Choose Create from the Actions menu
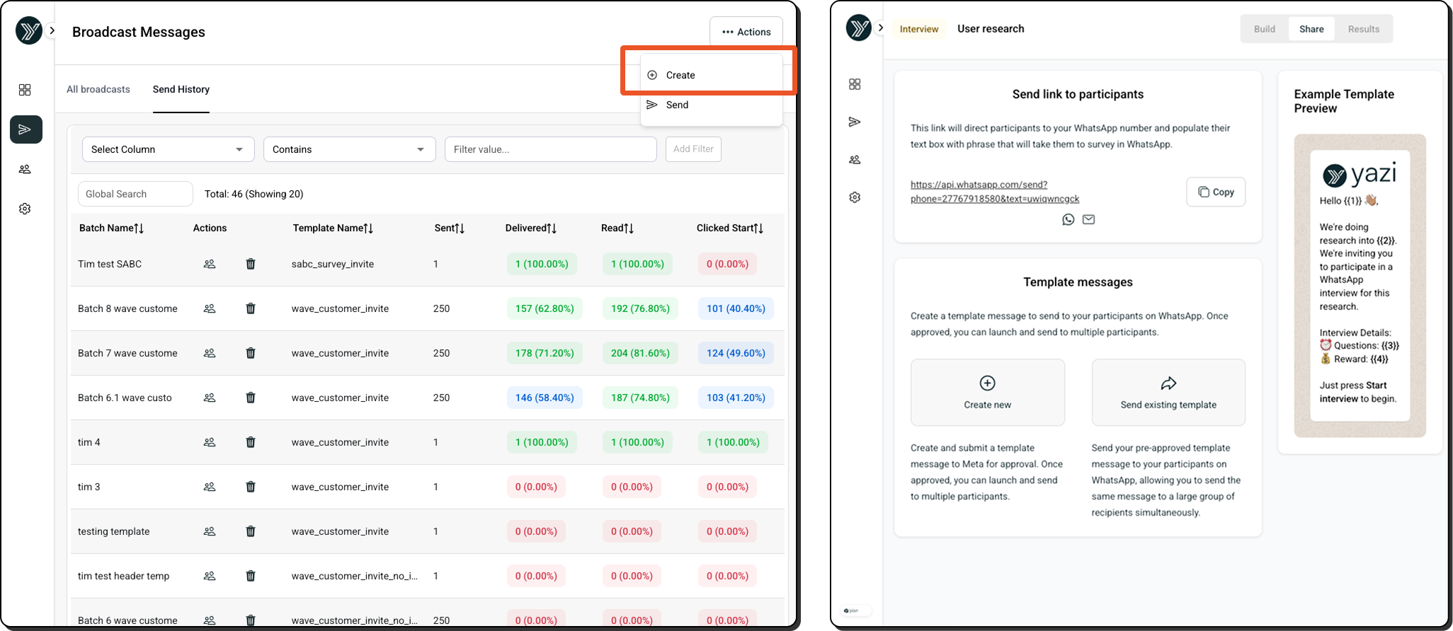1453x631 pixels. 680,75
